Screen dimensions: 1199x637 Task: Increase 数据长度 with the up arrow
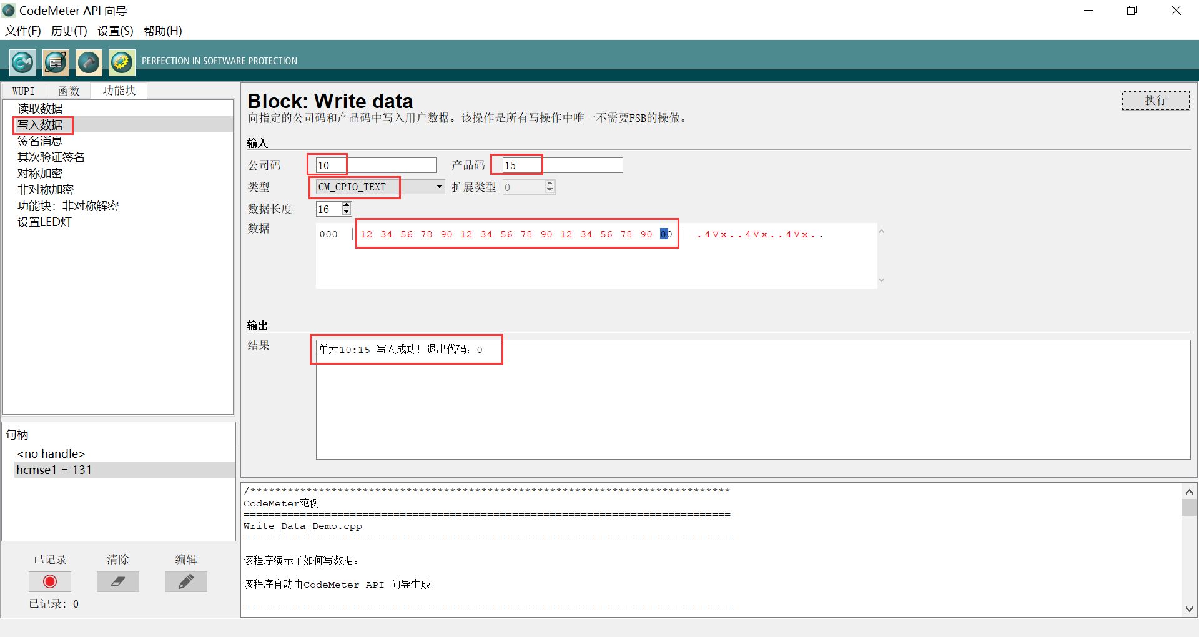(x=347, y=205)
